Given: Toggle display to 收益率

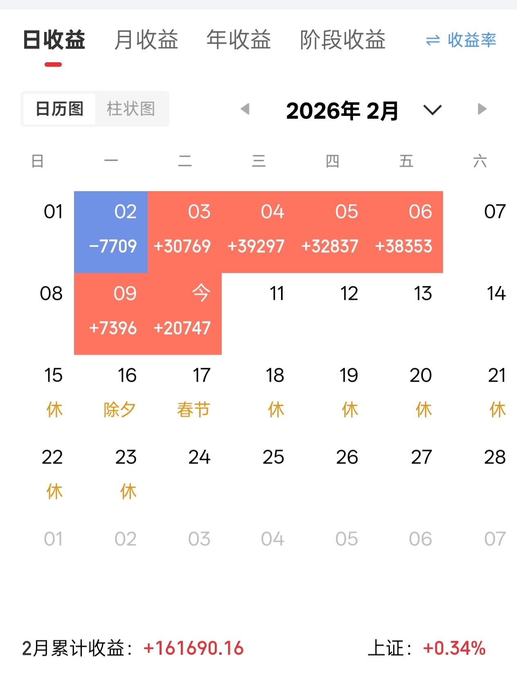Looking at the screenshot, I should pyautogui.click(x=471, y=40).
